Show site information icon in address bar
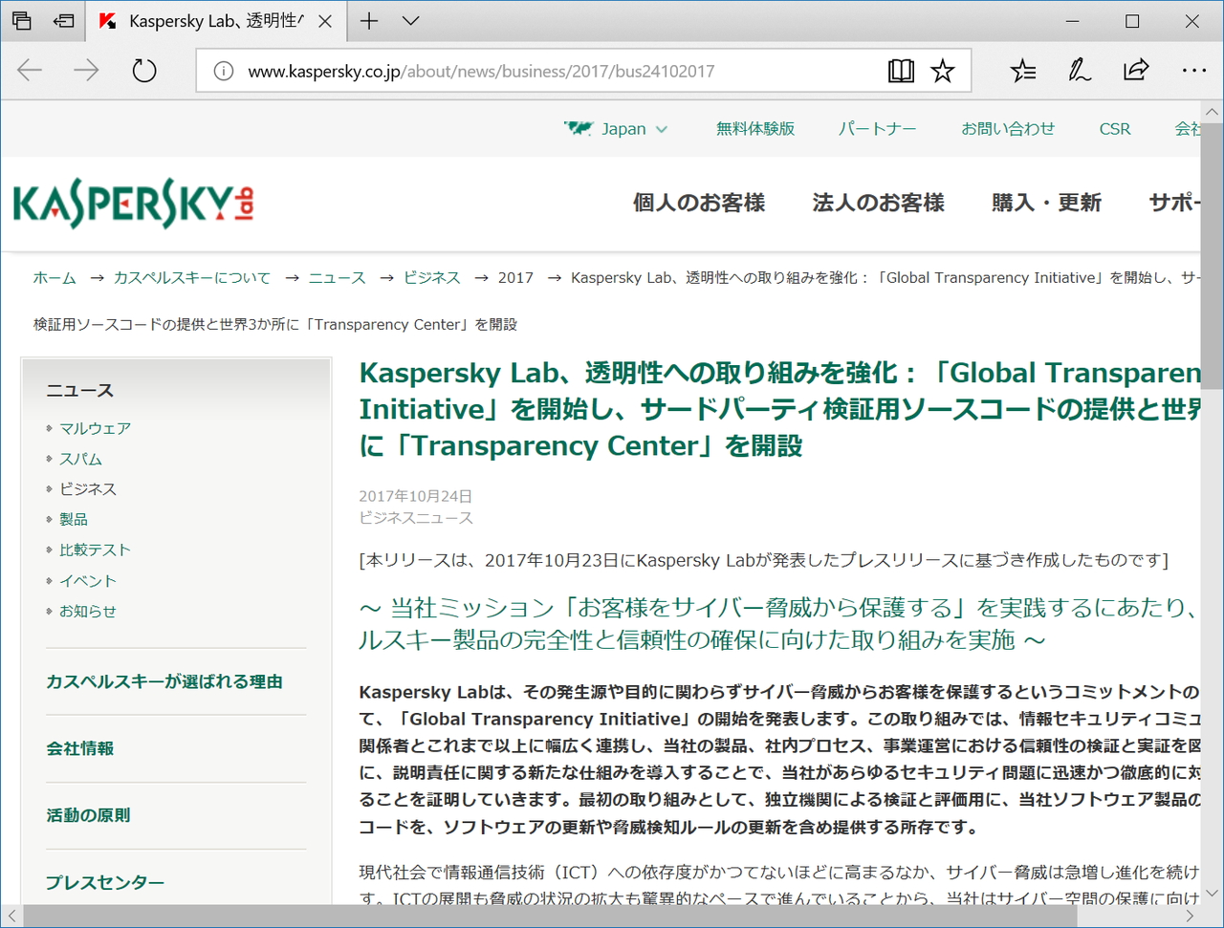 (223, 72)
